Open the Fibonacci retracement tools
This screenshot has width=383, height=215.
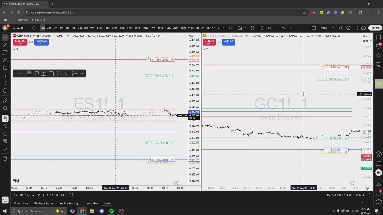[x=5, y=53]
